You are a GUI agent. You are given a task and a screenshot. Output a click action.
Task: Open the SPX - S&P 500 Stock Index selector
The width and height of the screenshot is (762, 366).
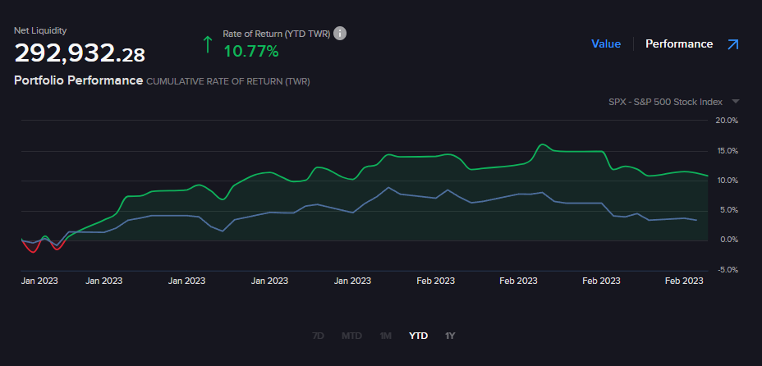[665, 102]
